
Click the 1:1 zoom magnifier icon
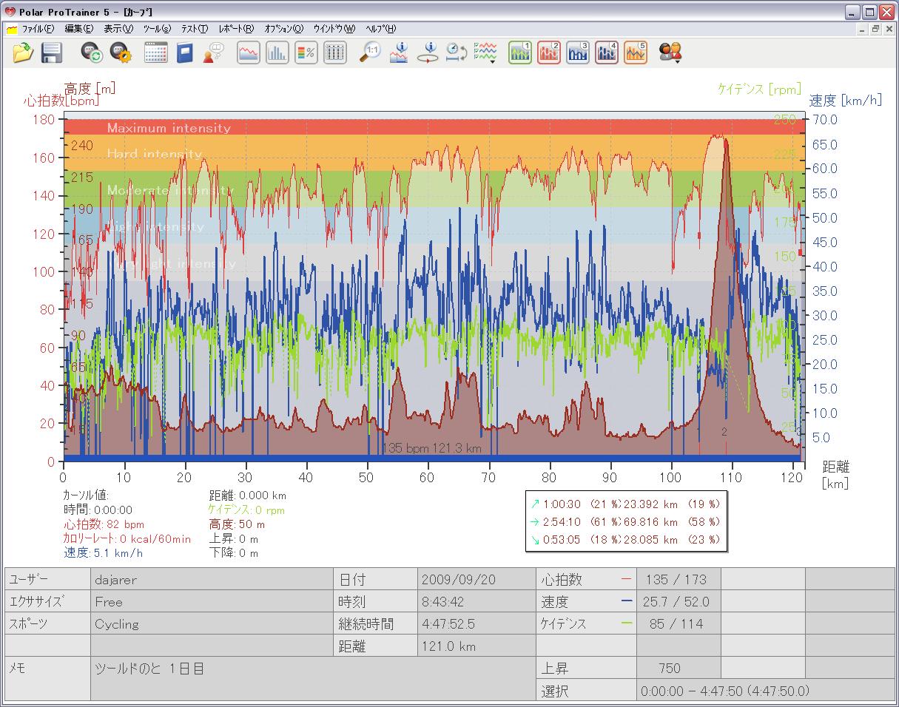(x=370, y=53)
